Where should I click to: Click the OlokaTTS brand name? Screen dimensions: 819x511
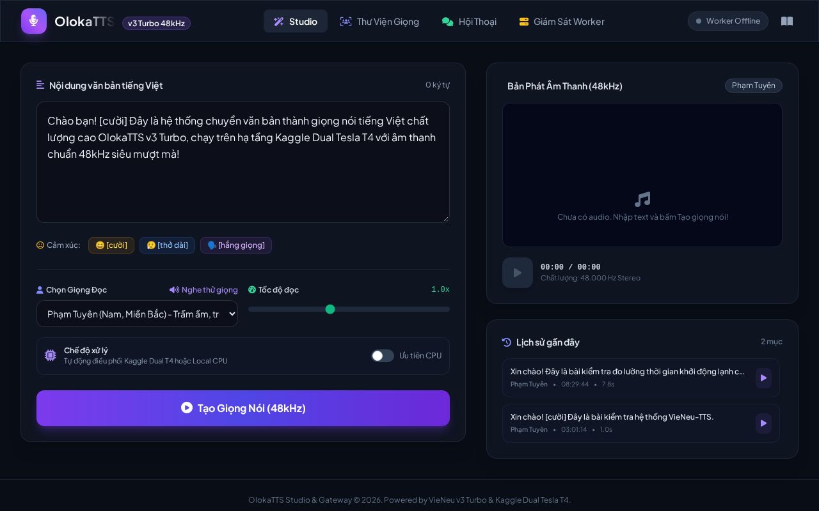coord(84,21)
